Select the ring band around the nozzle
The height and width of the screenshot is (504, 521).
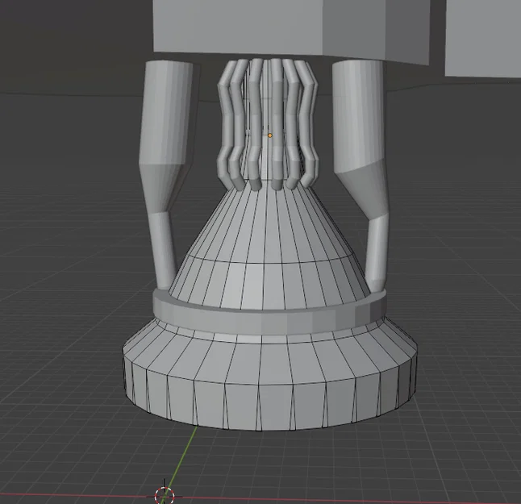click(269, 314)
